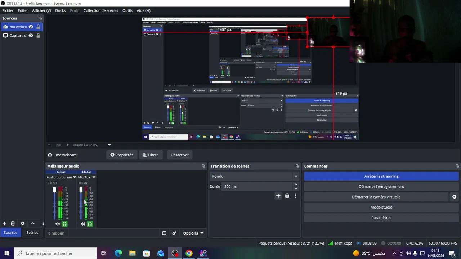Expand the Mic/Aux channel dropdown
The height and width of the screenshot is (259, 461).
94,177
